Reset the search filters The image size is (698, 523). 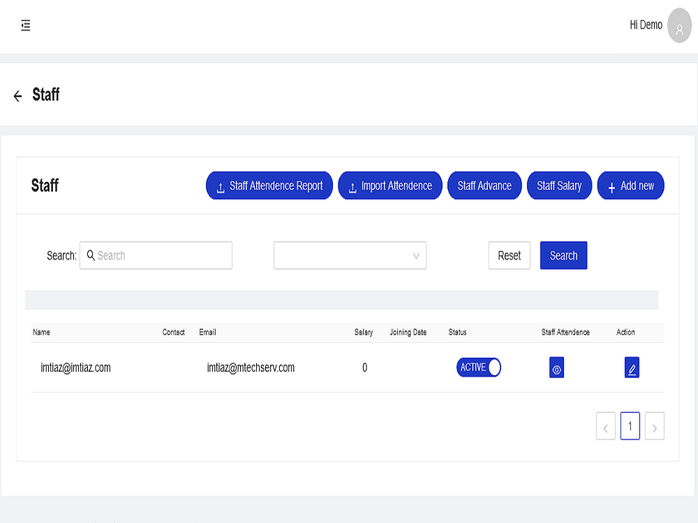point(510,255)
